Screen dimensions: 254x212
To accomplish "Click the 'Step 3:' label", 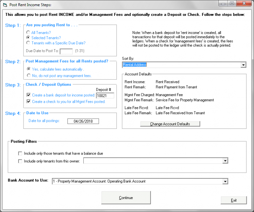I will pos(13,85).
